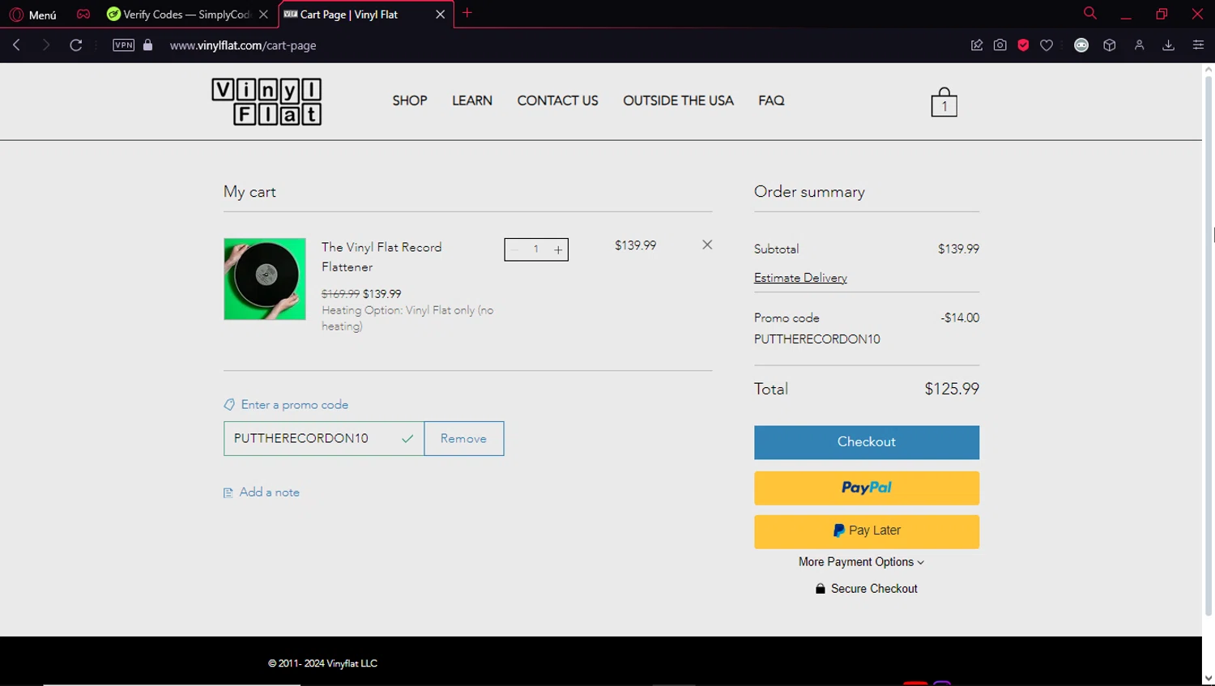Go forward in browser history
Viewport: 1215px width, 686px height.
pyautogui.click(x=46, y=45)
